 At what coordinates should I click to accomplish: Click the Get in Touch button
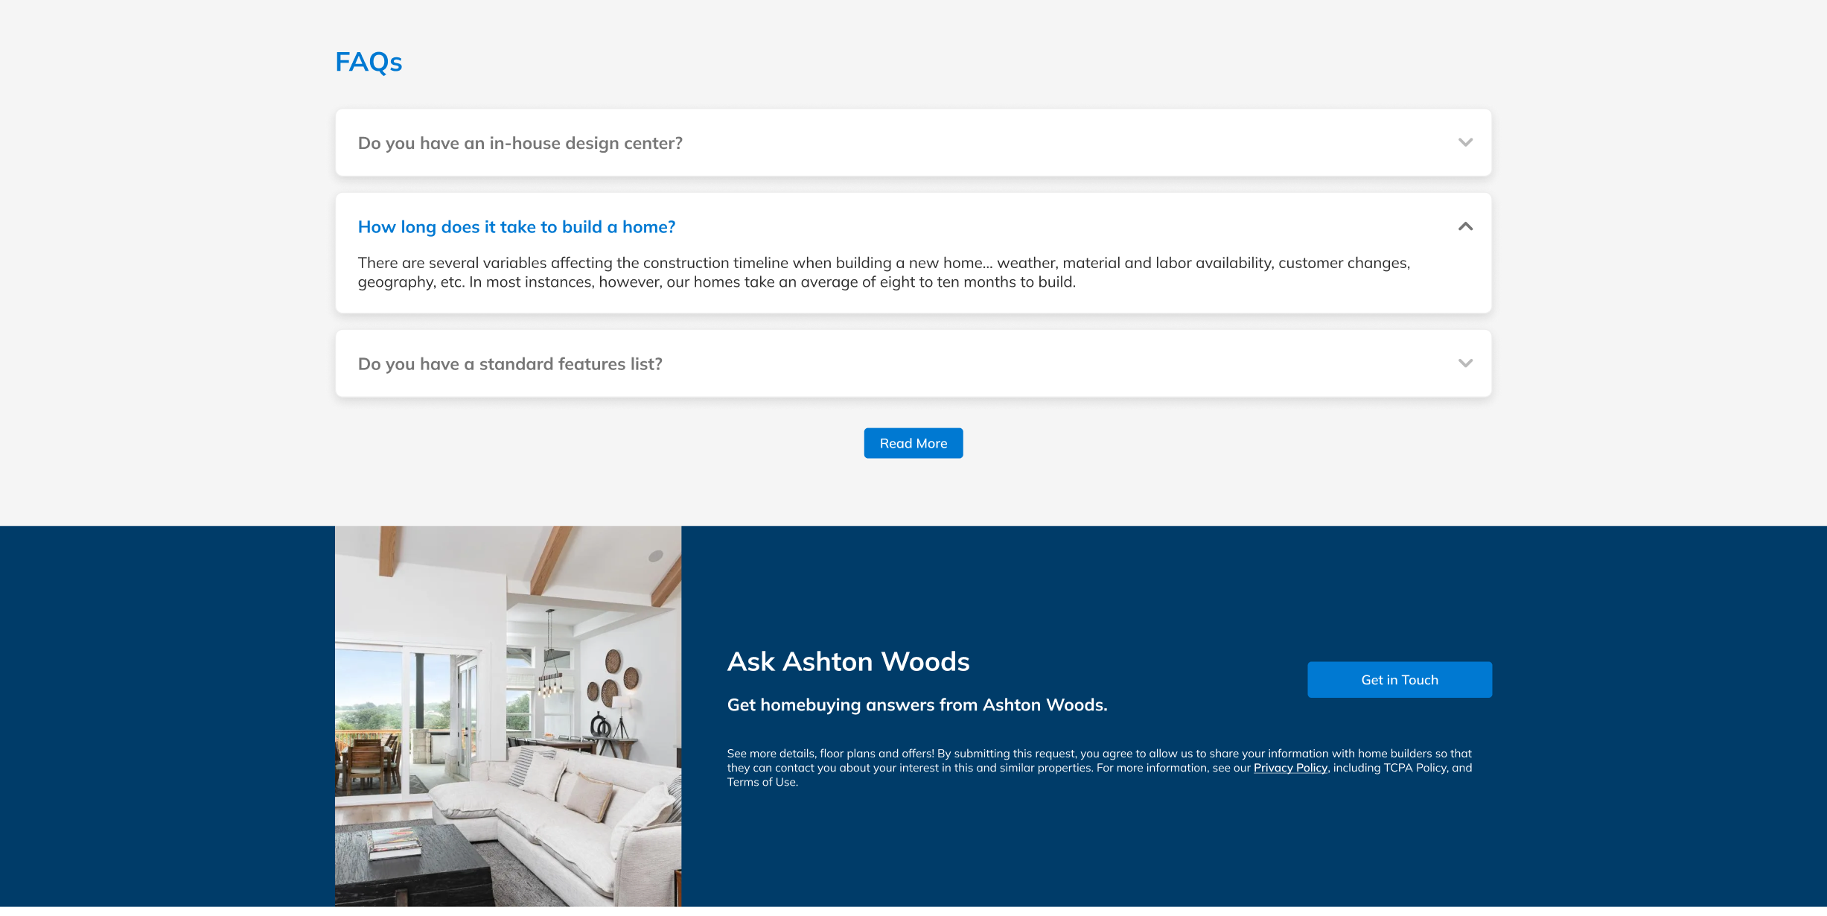tap(1400, 680)
